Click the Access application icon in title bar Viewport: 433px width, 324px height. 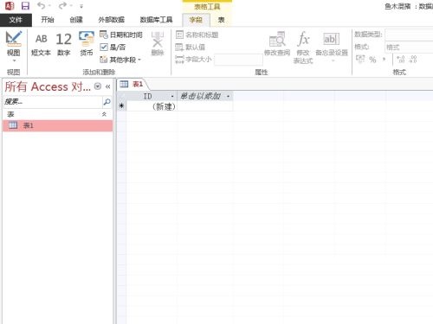(10, 6)
